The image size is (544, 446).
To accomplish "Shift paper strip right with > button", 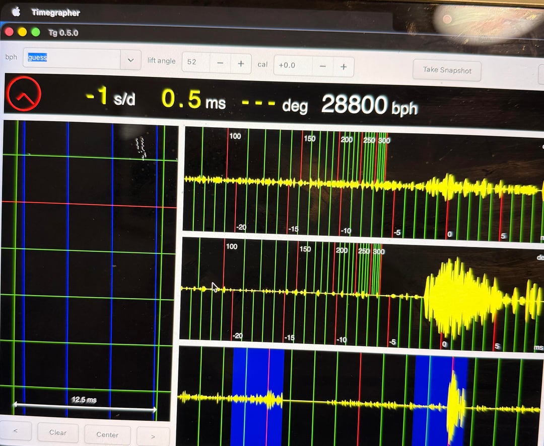I will click(x=153, y=436).
